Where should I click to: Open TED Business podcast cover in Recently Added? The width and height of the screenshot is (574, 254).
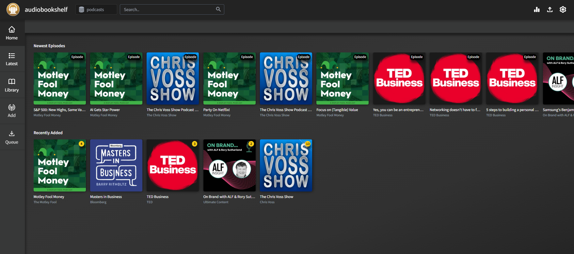click(x=173, y=165)
